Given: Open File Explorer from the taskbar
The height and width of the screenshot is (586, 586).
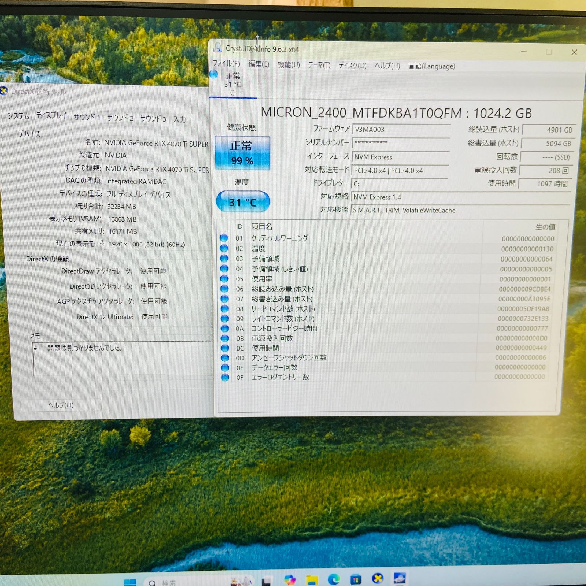Looking at the screenshot, I should [x=312, y=580].
